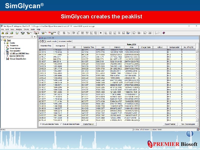Click the Draw Glycan icon in tree
200x150 pixels.
coord(8,48)
